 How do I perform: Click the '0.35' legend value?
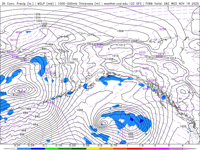[86, 145]
